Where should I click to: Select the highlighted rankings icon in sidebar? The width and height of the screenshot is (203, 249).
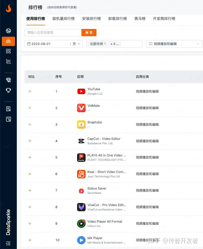coord(9,41)
